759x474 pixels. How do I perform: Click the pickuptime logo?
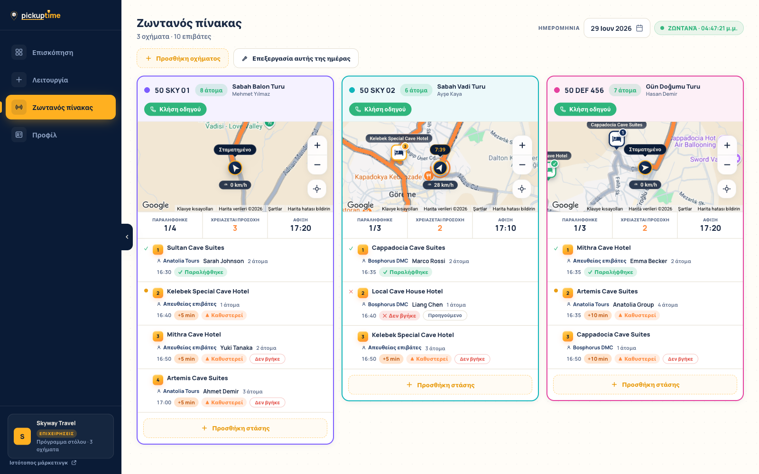pyautogui.click(x=36, y=15)
